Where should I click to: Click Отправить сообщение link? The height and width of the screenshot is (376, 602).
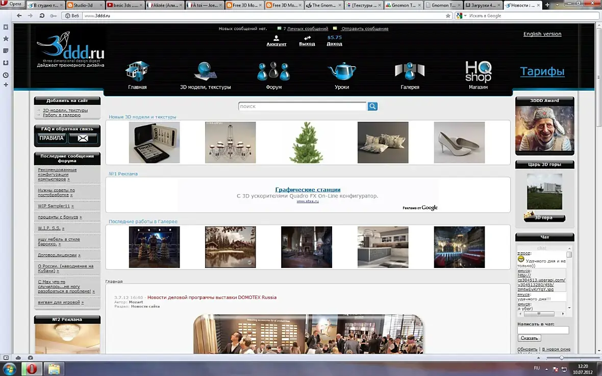(x=365, y=29)
